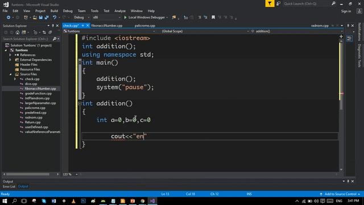Image resolution: width=364 pixels, height=205 pixels.
Task: Click the Save All toolbar icon
Action: click(47, 18)
